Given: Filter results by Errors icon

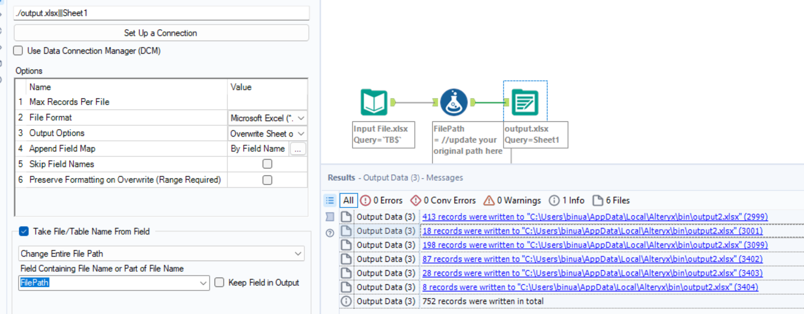Looking at the screenshot, I should [x=366, y=200].
